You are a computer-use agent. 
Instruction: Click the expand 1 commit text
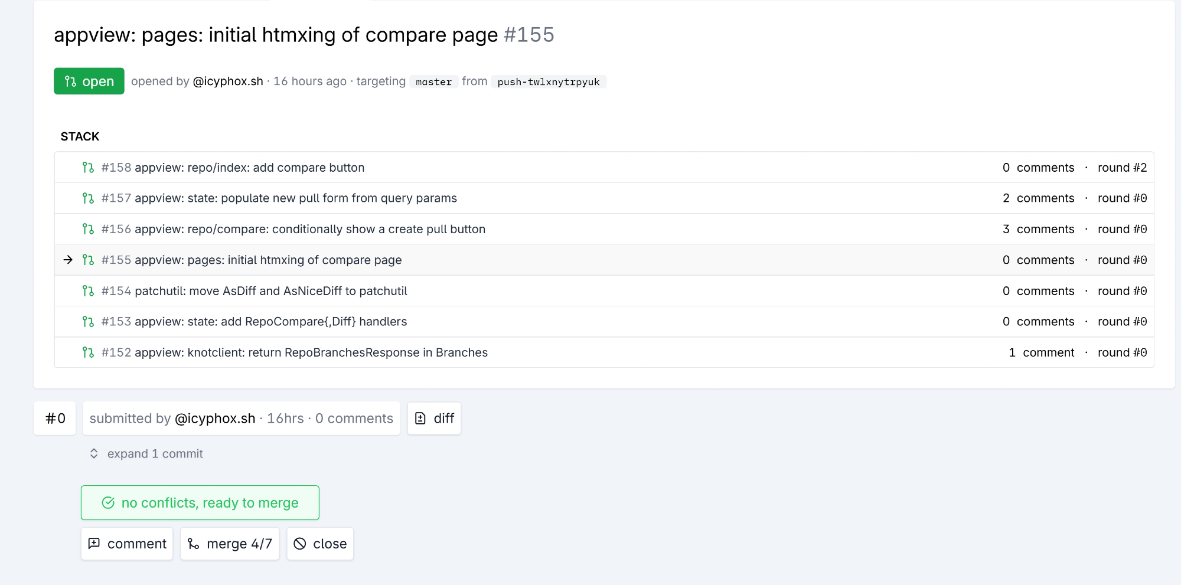tap(155, 453)
